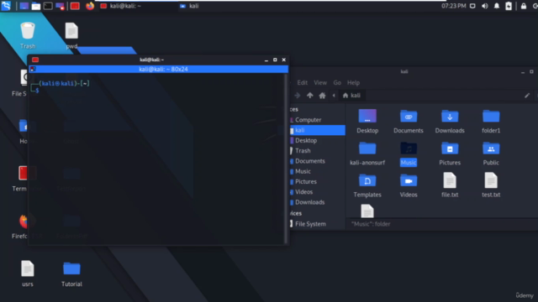Screen dimensions: 538x302
Task: Select the Videos folder in file view
Action: point(409,185)
